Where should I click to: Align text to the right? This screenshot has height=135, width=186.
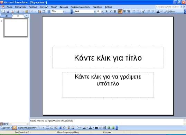click(129, 11)
